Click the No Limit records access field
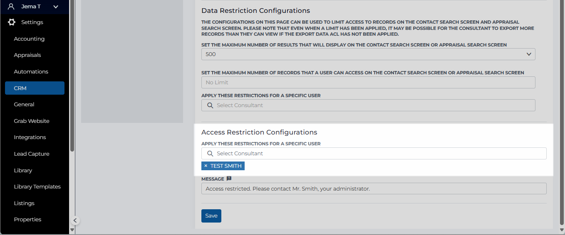 (x=368, y=82)
